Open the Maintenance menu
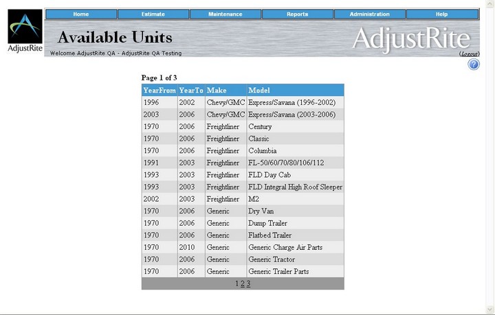This screenshot has width=495, height=315. 225,14
